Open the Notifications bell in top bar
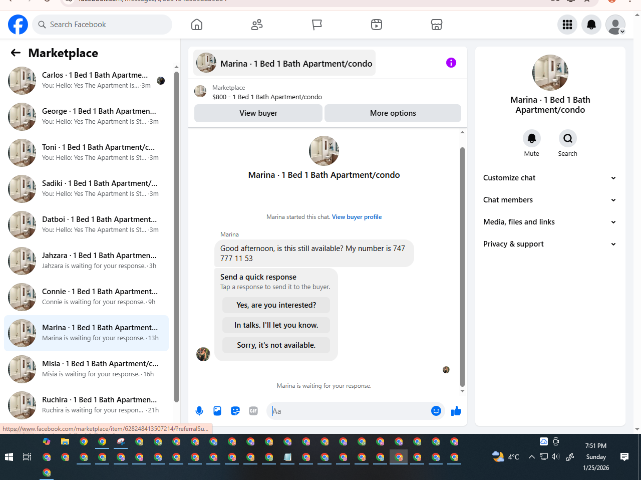641x480 pixels. tap(591, 25)
